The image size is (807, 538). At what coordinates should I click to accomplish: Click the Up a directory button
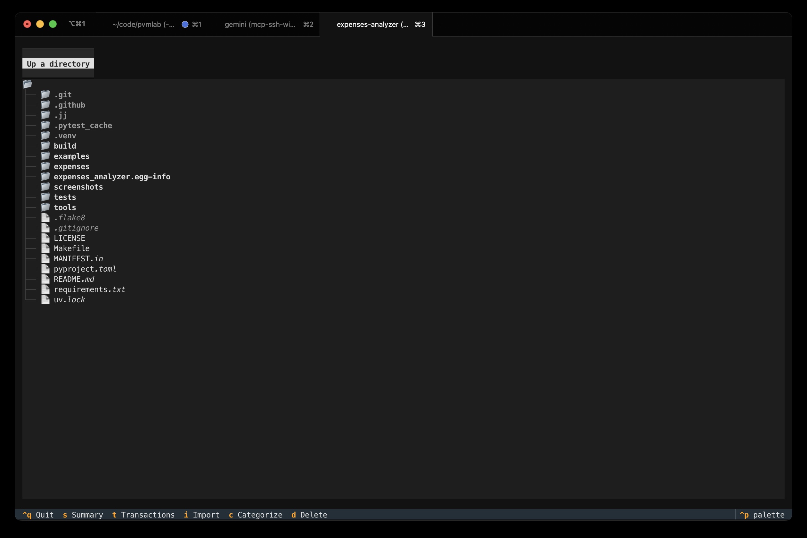(x=58, y=64)
